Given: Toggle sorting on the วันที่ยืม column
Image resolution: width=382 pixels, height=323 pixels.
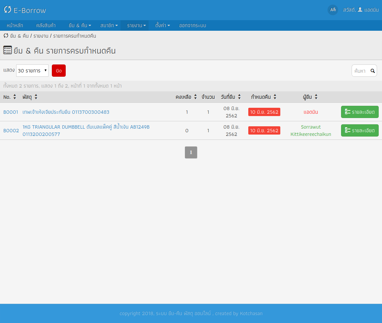Looking at the screenshot, I should pyautogui.click(x=239, y=97).
